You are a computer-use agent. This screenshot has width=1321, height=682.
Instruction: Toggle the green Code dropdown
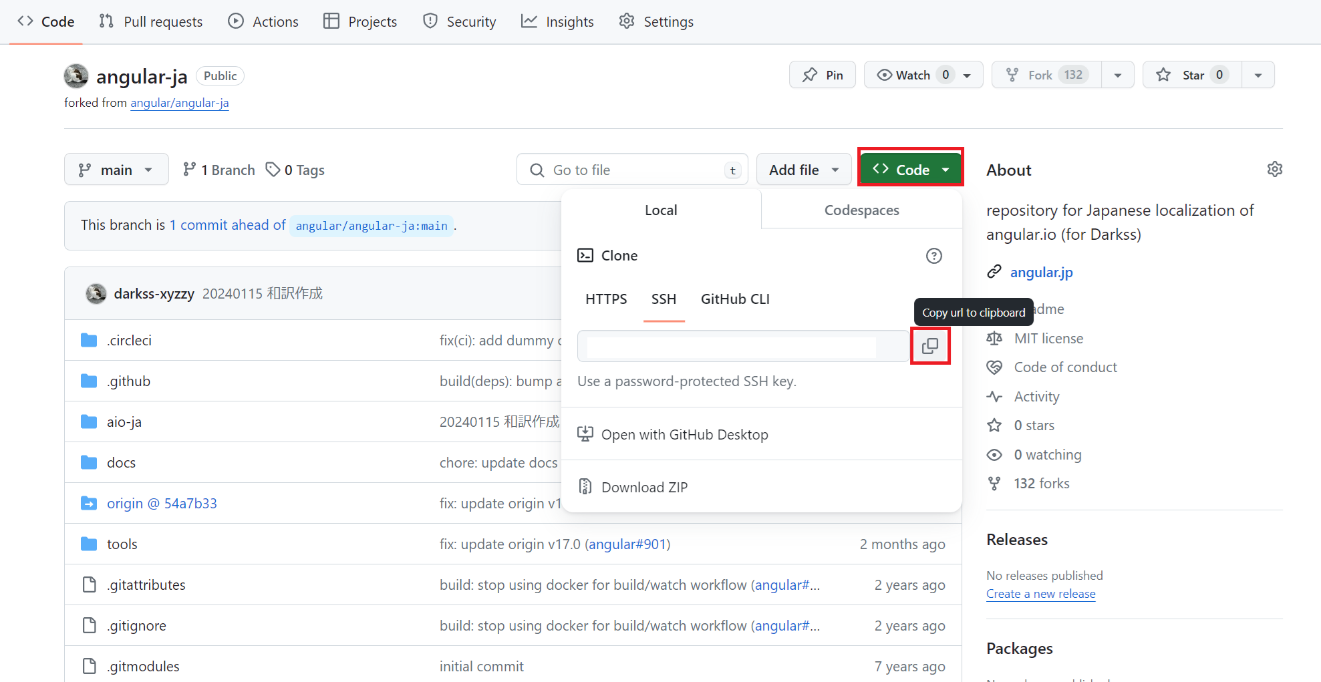pyautogui.click(x=911, y=170)
